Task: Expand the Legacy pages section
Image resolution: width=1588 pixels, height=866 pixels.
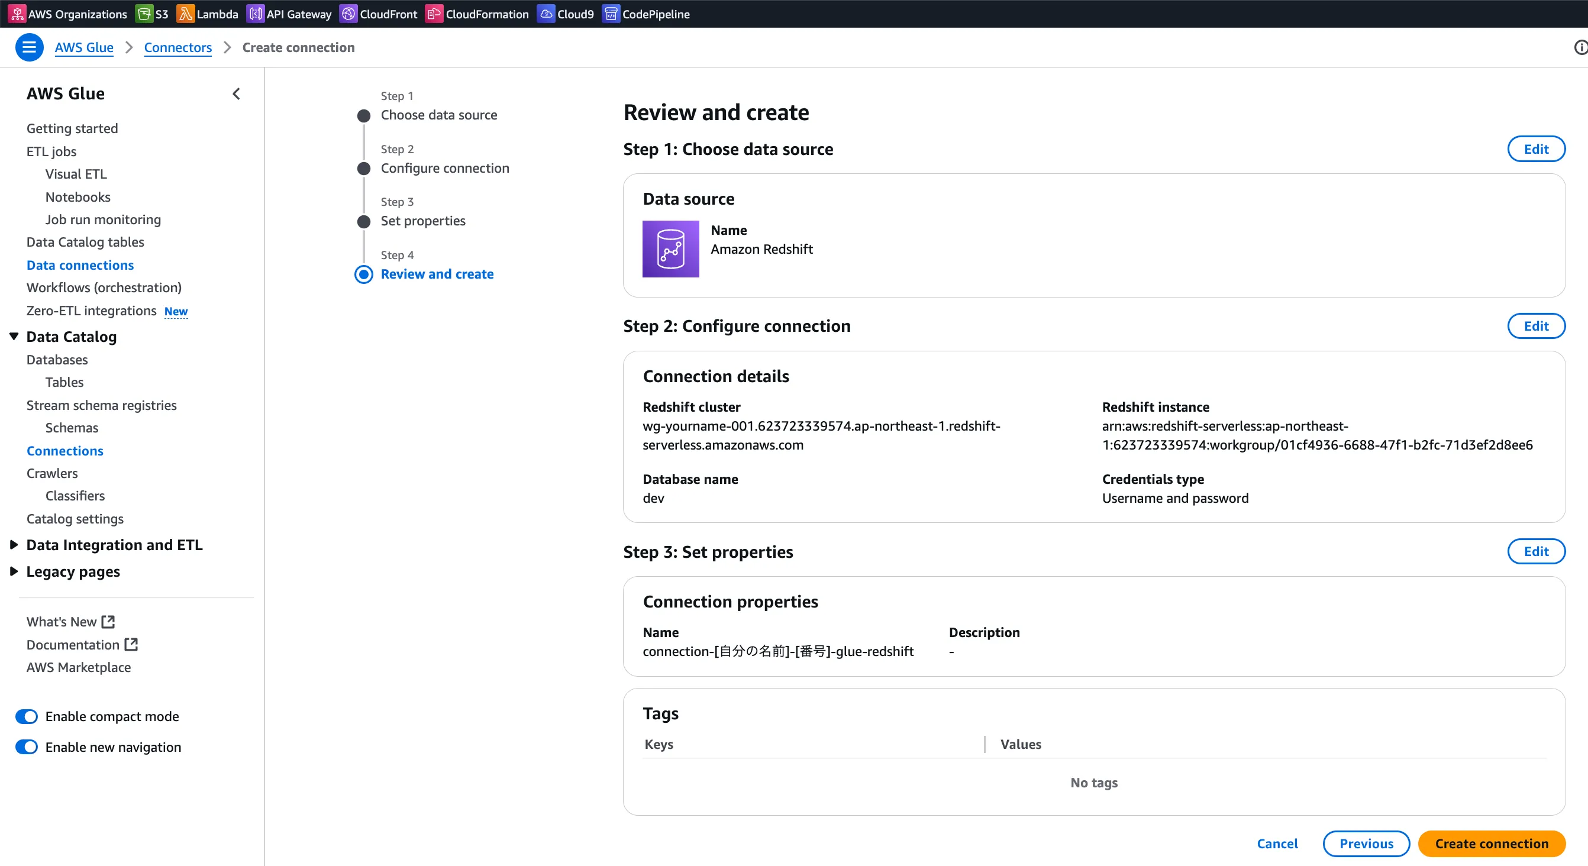Action: (x=14, y=571)
